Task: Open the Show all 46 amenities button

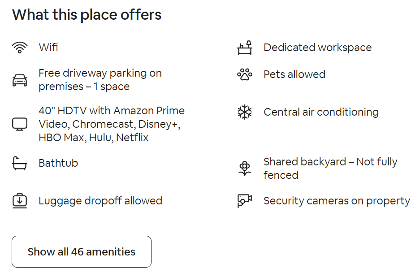Action: point(82,251)
